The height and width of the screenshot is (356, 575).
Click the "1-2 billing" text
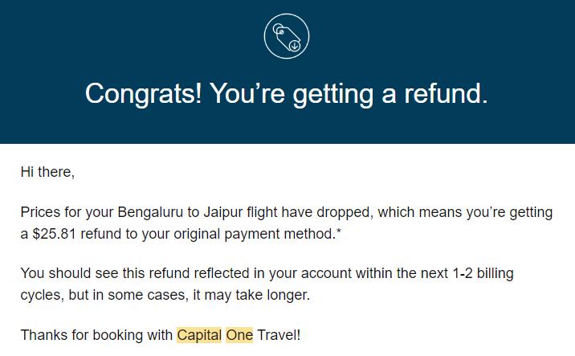pos(483,274)
